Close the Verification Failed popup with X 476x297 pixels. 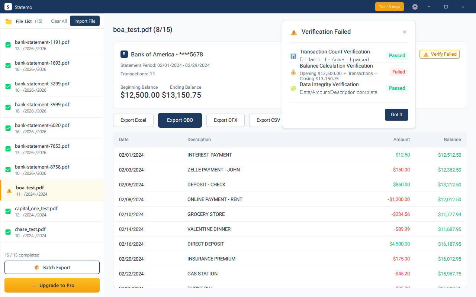pyautogui.click(x=405, y=32)
